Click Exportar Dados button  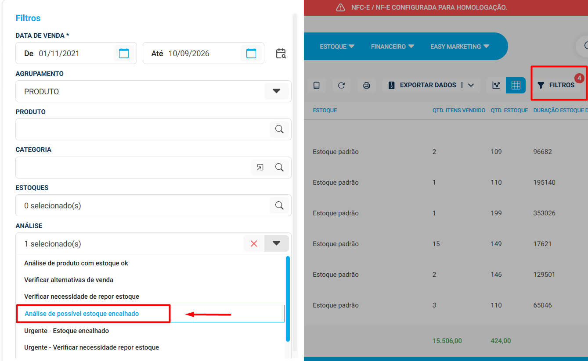pyautogui.click(x=422, y=85)
